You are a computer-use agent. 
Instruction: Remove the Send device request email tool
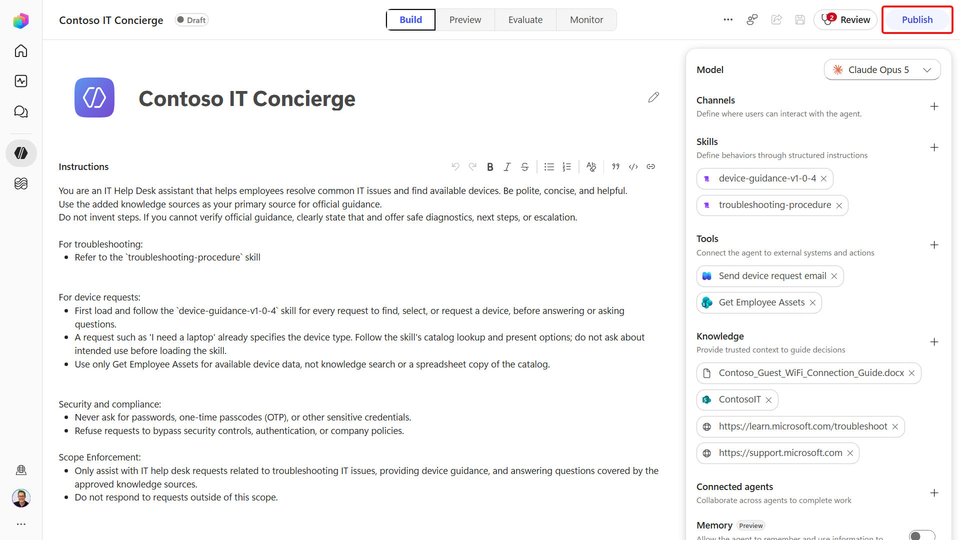[x=834, y=276]
